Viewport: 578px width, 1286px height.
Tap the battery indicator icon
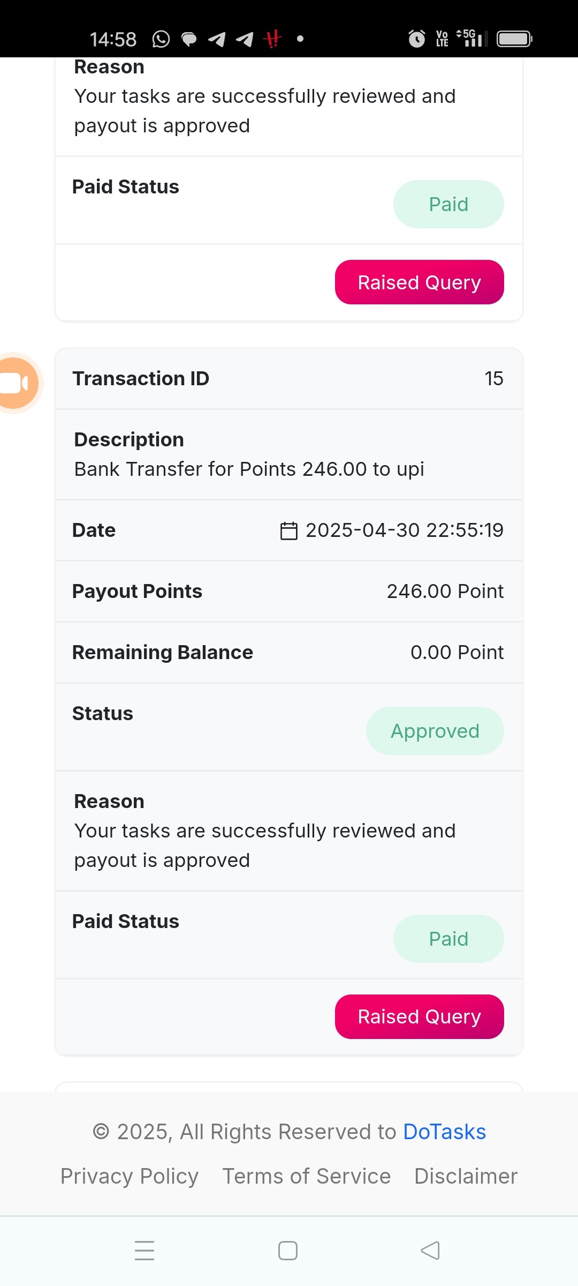coord(514,39)
